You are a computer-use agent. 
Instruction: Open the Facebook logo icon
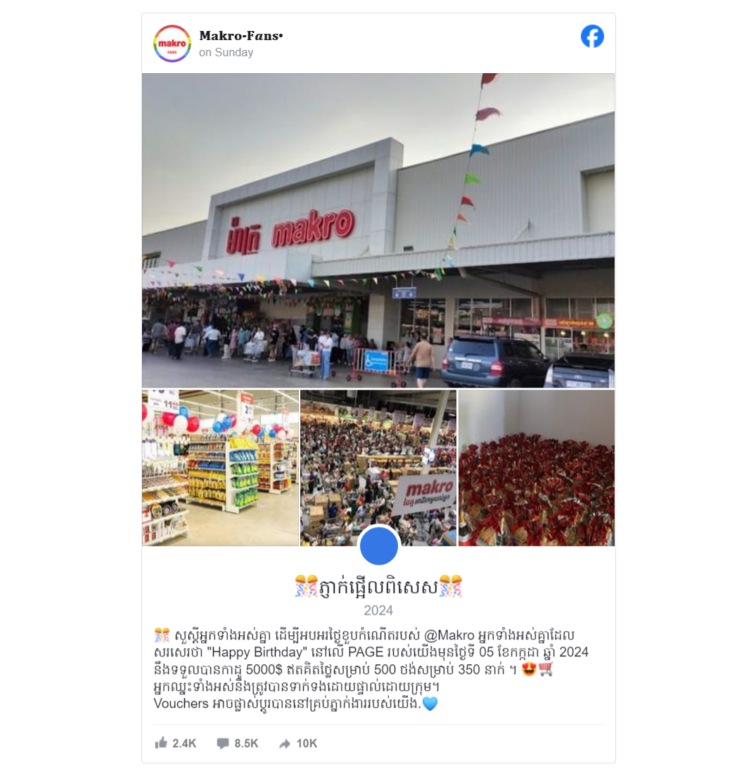(592, 36)
